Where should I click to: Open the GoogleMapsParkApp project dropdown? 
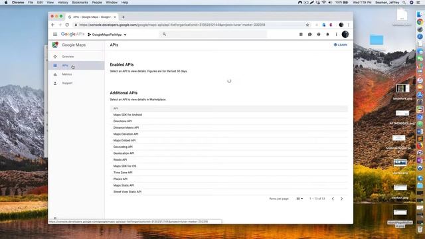(x=107, y=35)
